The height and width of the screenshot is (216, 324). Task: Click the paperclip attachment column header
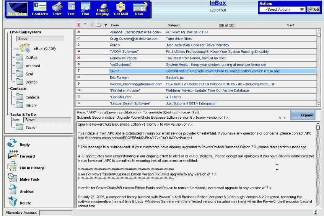point(92,25)
